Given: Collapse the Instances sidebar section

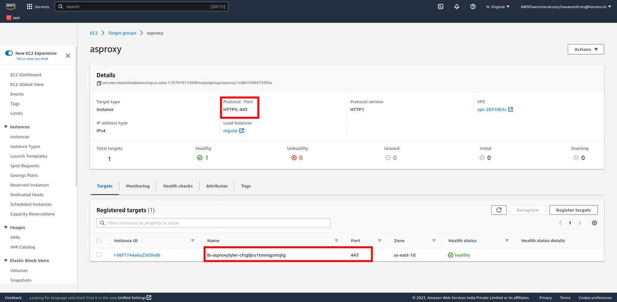Looking at the screenshot, I should [x=6, y=127].
